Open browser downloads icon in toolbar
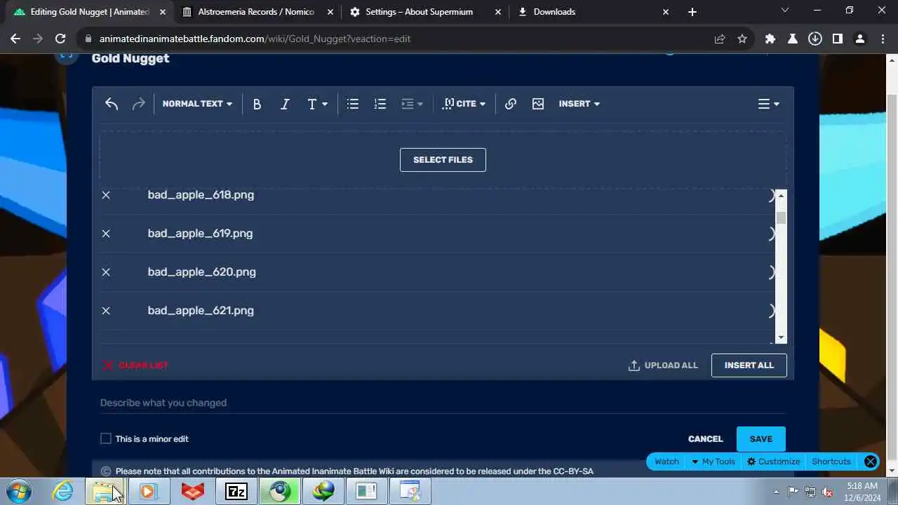 pos(815,39)
